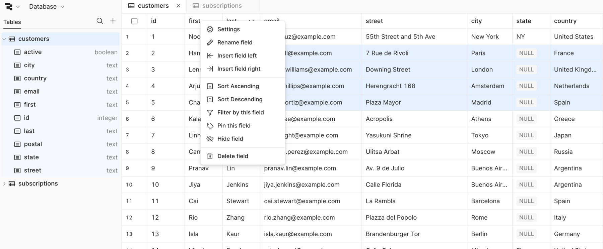
Task: Choose Pin this field
Action: coord(243,126)
